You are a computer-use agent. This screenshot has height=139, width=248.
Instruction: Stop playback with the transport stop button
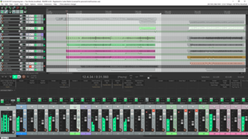(x=10, y=77)
